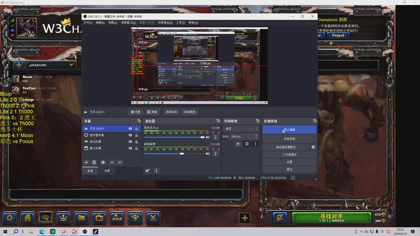Open the W3Champions friends group button

[135, 218]
